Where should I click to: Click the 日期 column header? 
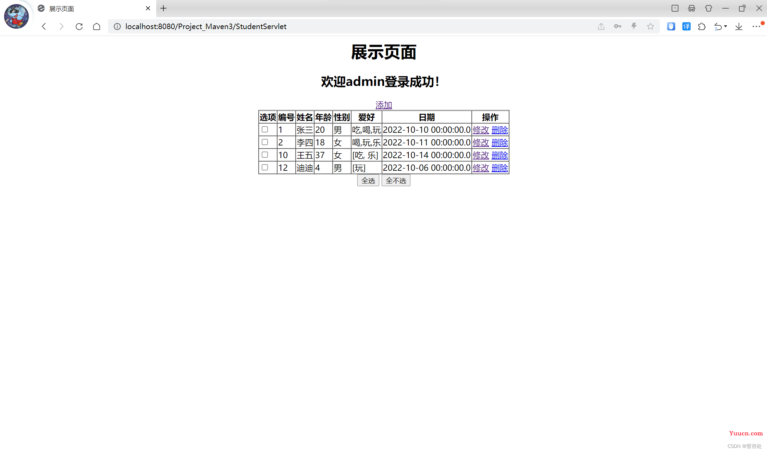pyautogui.click(x=427, y=117)
